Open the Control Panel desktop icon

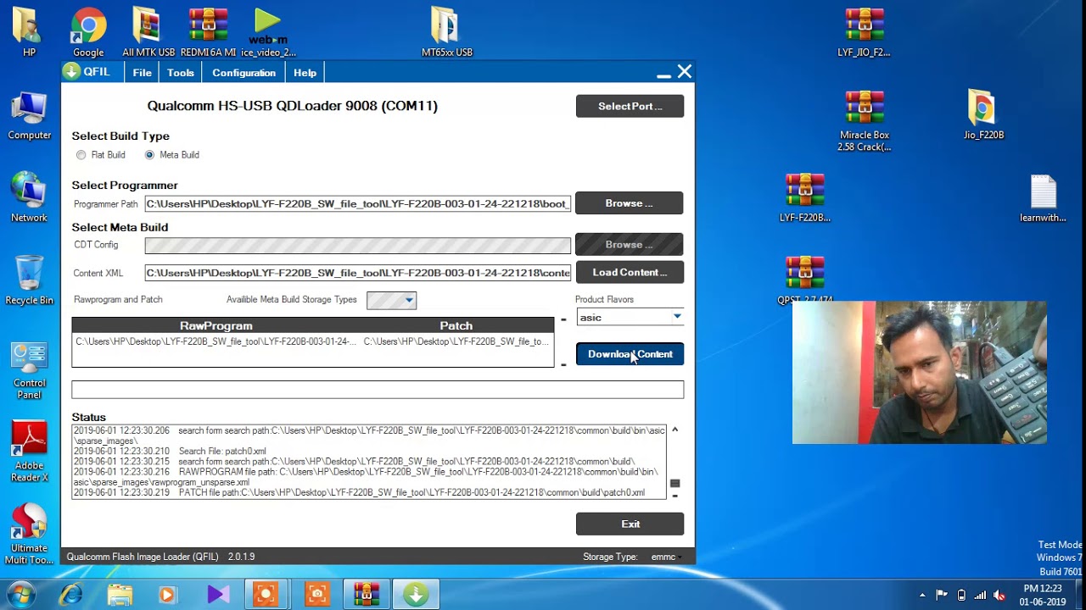[29, 371]
